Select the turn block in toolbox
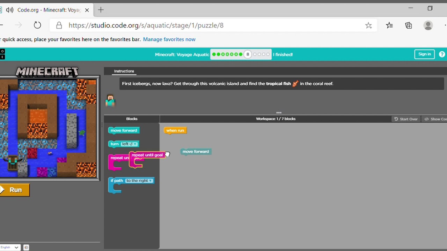This screenshot has width=447, height=251. (x=124, y=144)
